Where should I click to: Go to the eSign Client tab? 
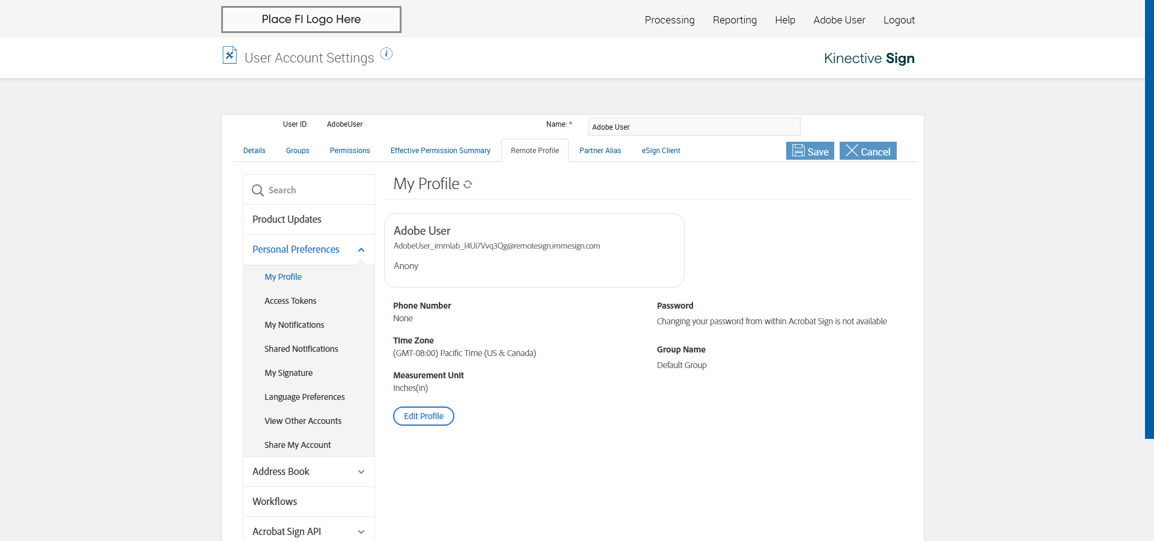[x=661, y=151]
